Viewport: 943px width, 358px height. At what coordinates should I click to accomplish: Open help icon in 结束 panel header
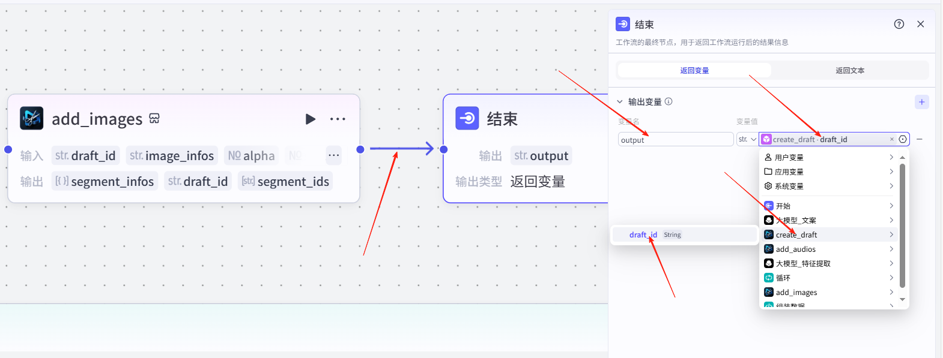pyautogui.click(x=899, y=24)
